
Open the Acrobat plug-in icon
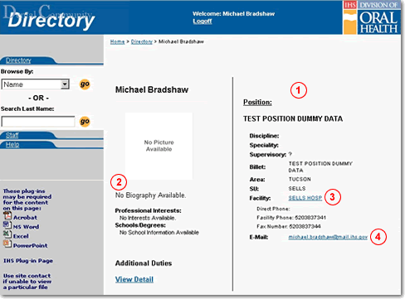[7, 215]
